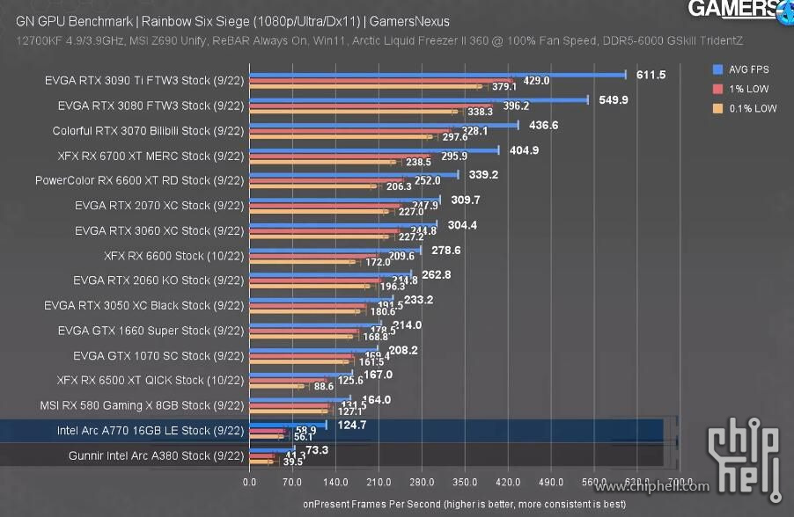This screenshot has height=517, width=794.
Task: Select the 'EVGA RTX 3060 XC Stock (9/22)' label
Action: [159, 230]
